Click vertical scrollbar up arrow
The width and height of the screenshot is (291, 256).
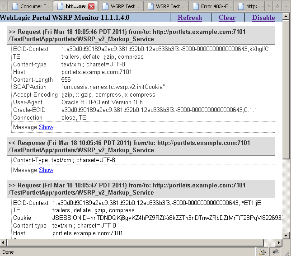[286, 17]
